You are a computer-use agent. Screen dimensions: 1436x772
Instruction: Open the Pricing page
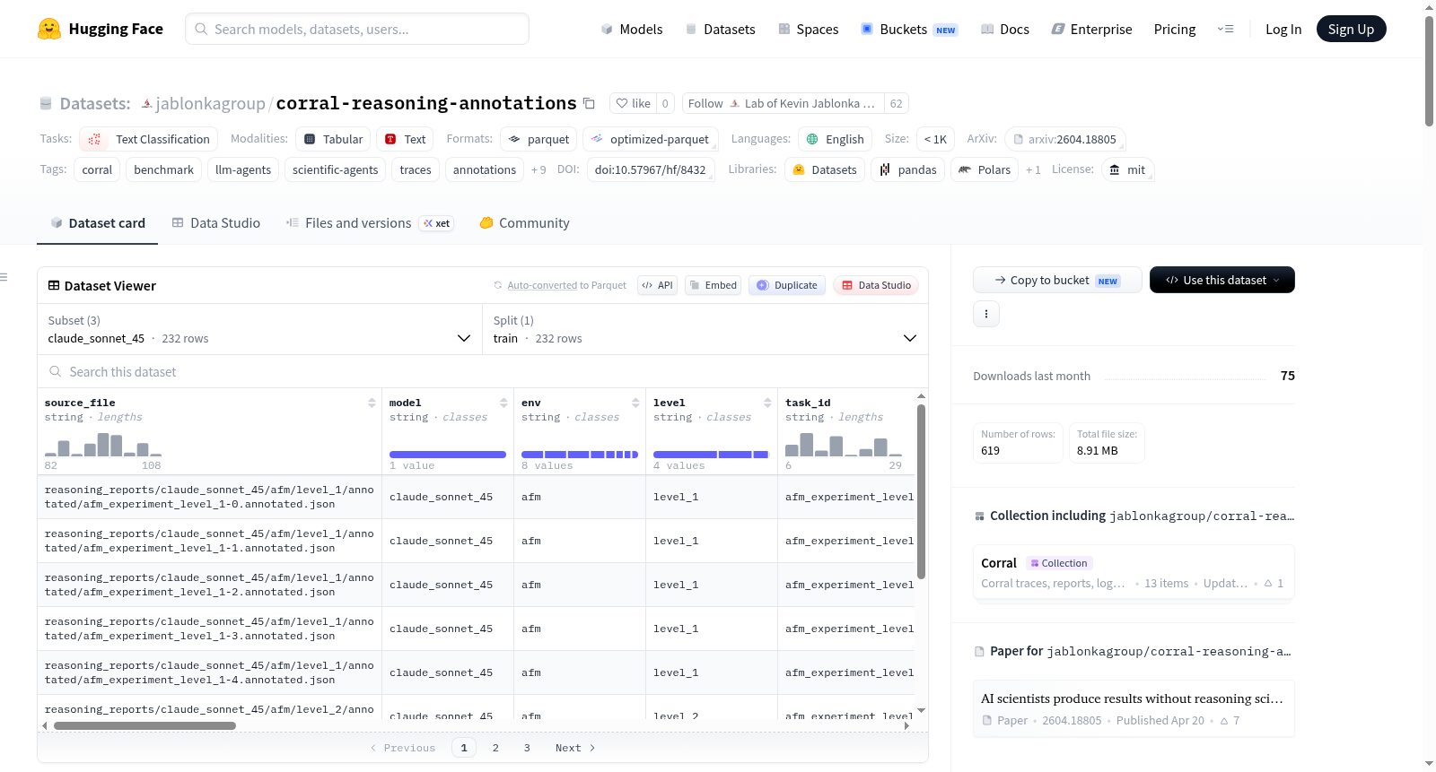[x=1175, y=29]
